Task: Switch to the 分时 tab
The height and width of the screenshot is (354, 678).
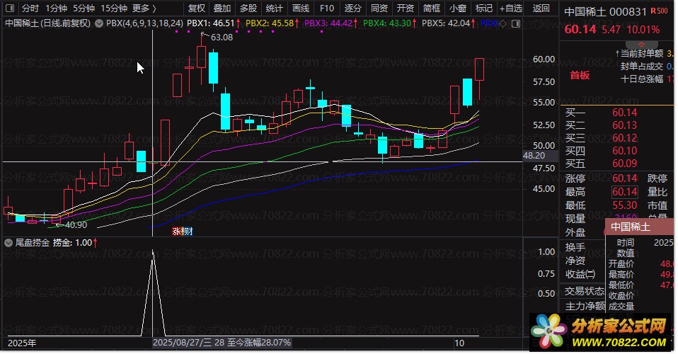Action: point(30,8)
